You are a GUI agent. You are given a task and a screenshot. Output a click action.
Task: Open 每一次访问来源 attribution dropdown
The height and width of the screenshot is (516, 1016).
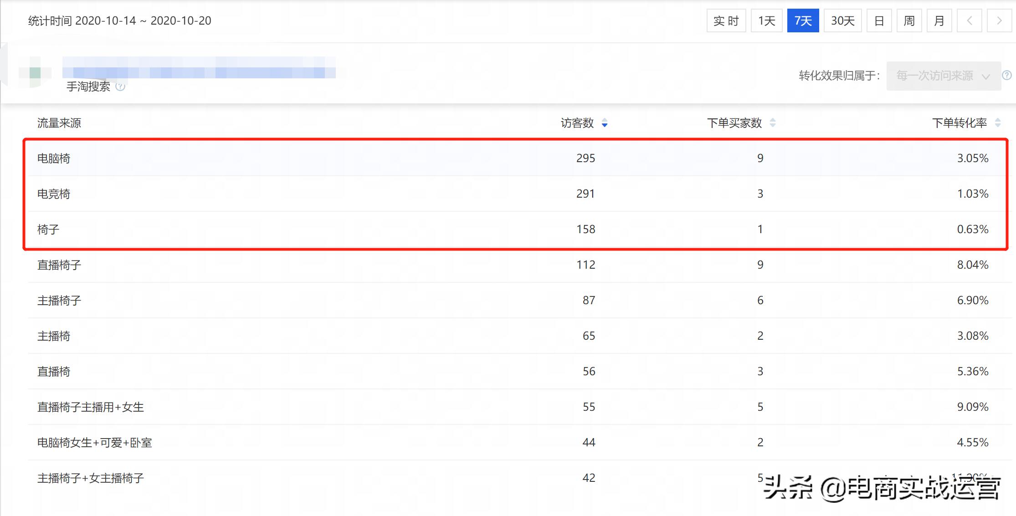pos(943,76)
